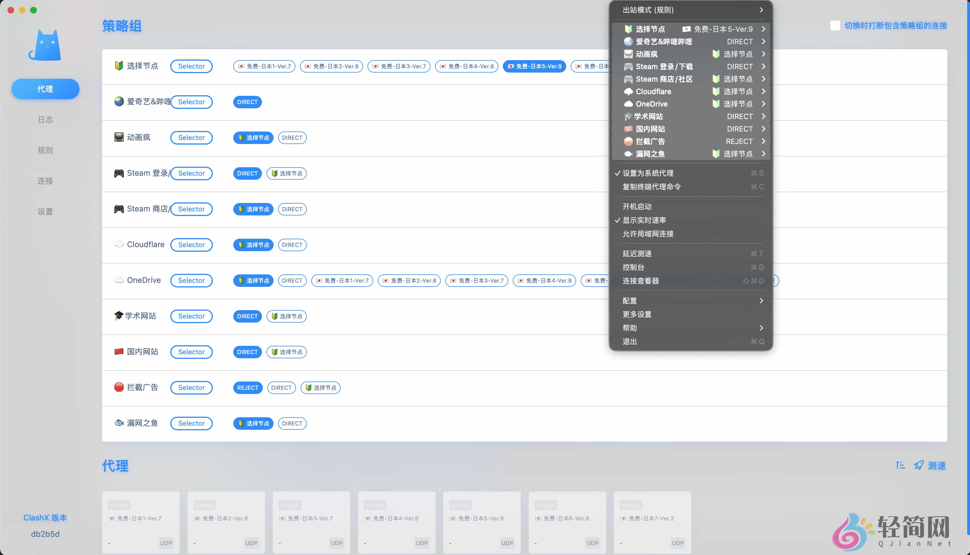Click the ClashX cat logo

[45, 45]
